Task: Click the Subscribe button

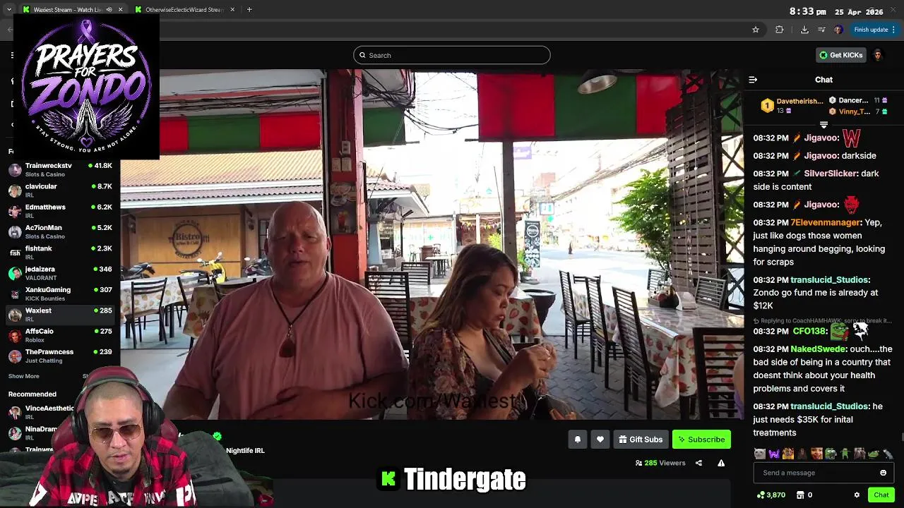Action: point(701,440)
